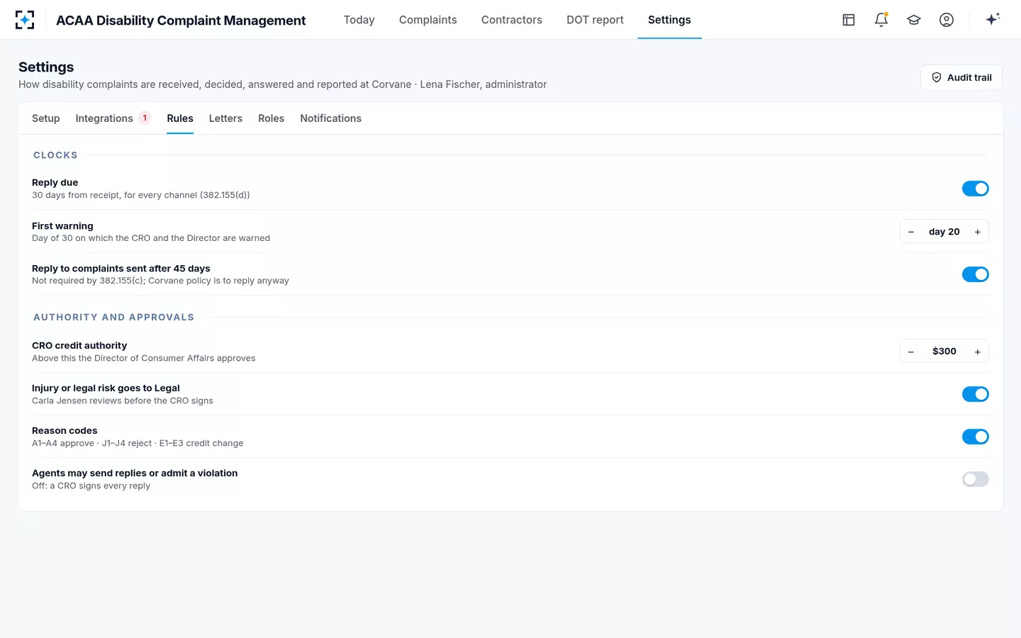Viewport: 1021px width, 638px height.
Task: Open the Roles tab
Action: 271,118
